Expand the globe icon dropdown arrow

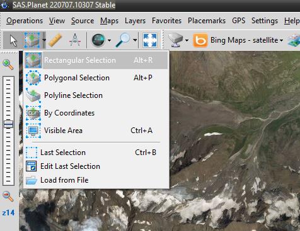point(109,40)
